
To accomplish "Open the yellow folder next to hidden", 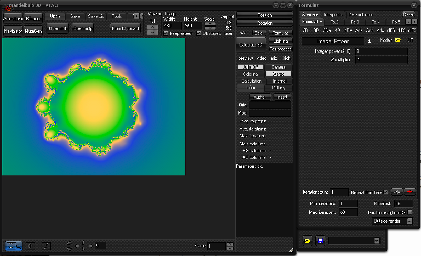I will 398,40.
